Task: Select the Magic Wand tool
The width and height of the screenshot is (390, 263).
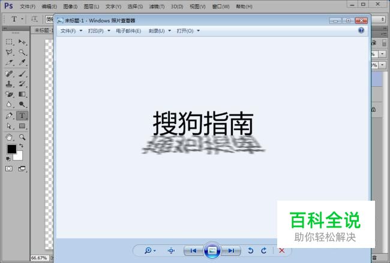Action: 22,52
